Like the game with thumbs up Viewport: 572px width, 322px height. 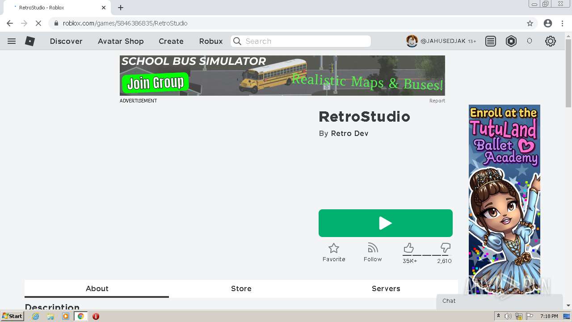(408, 248)
